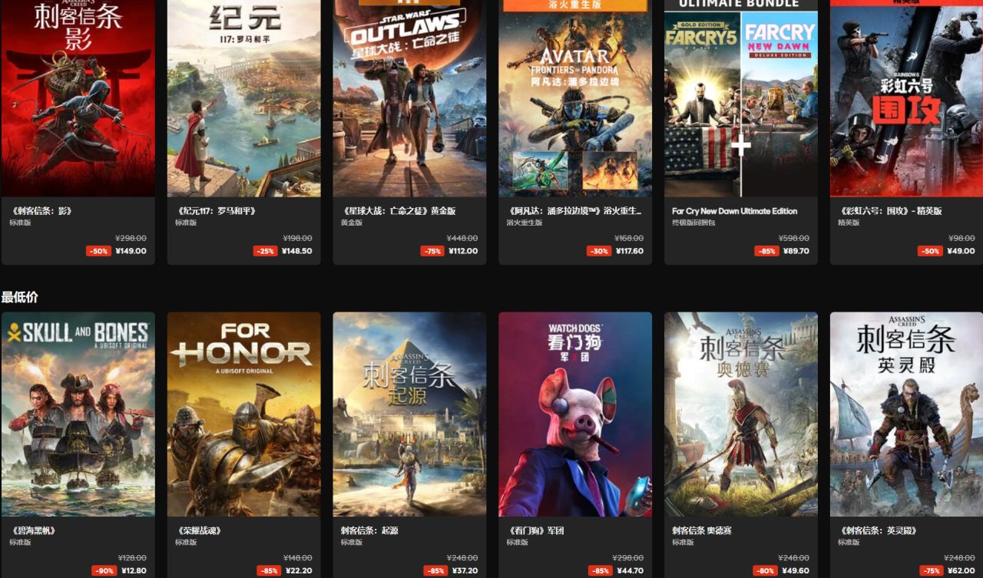Select the Watch Dogs Legion pig-mask cover

[x=575, y=414]
